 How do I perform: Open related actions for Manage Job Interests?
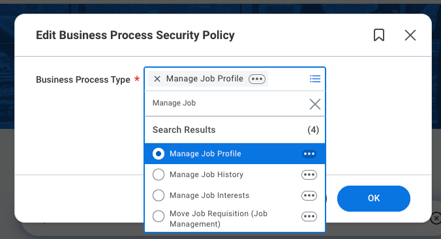click(x=309, y=195)
